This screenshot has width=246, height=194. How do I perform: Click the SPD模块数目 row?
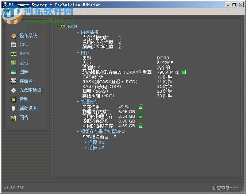pyautogui.click(x=100, y=137)
